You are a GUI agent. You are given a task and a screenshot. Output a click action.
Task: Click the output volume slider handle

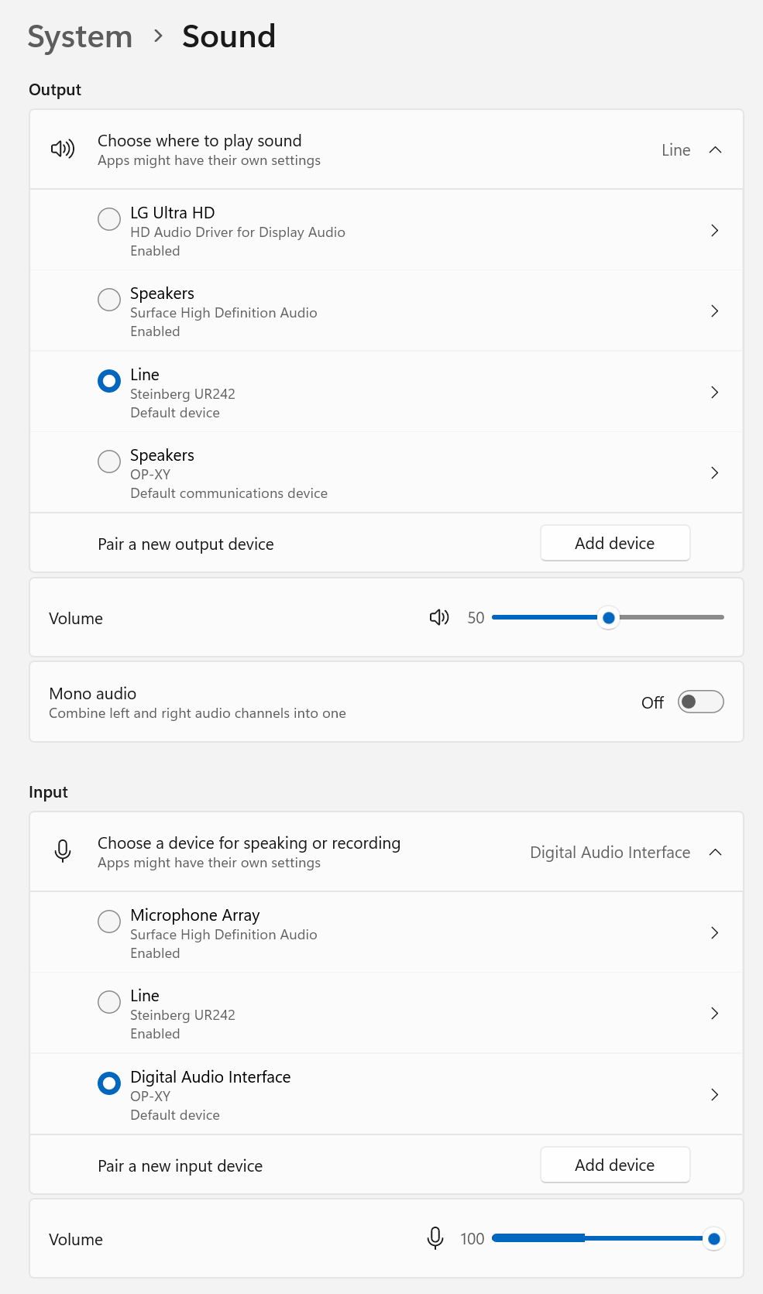[x=609, y=617]
